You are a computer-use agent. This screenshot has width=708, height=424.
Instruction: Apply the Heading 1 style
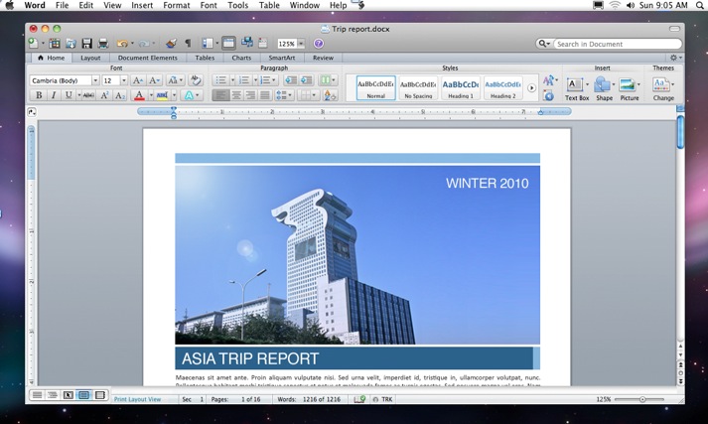(x=460, y=88)
